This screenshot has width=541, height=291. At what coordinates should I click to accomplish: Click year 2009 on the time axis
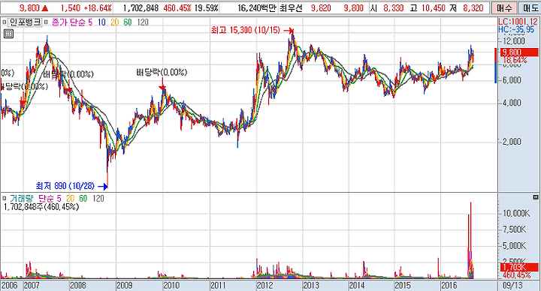coord(125,286)
